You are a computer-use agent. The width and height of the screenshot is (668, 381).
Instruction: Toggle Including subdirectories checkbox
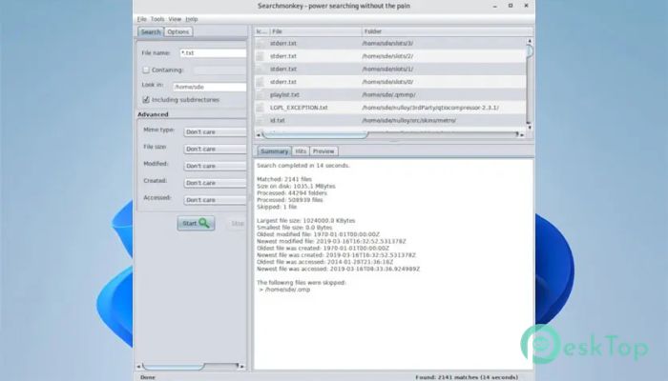pos(146,99)
